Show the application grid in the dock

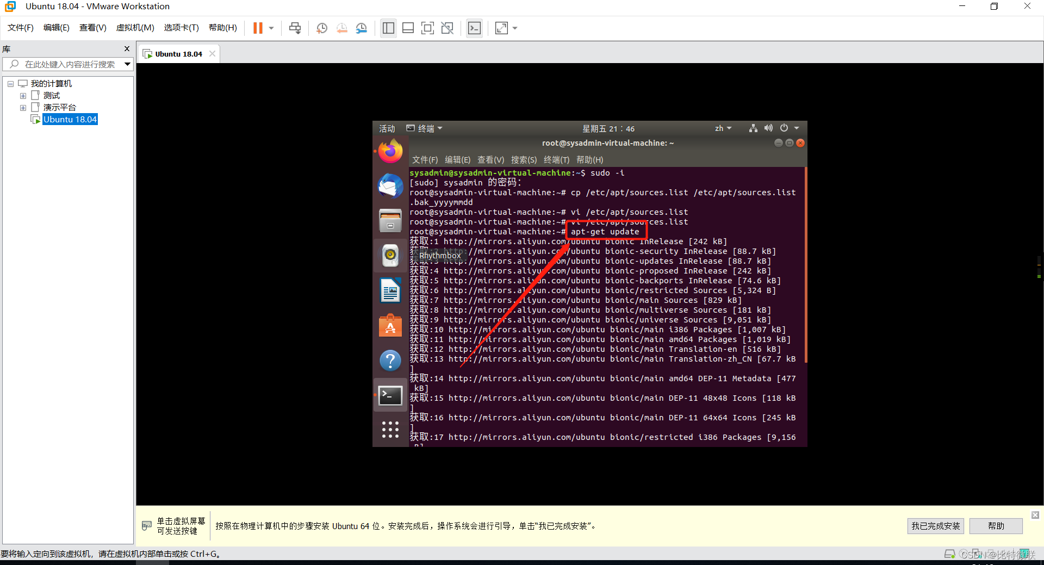point(390,430)
